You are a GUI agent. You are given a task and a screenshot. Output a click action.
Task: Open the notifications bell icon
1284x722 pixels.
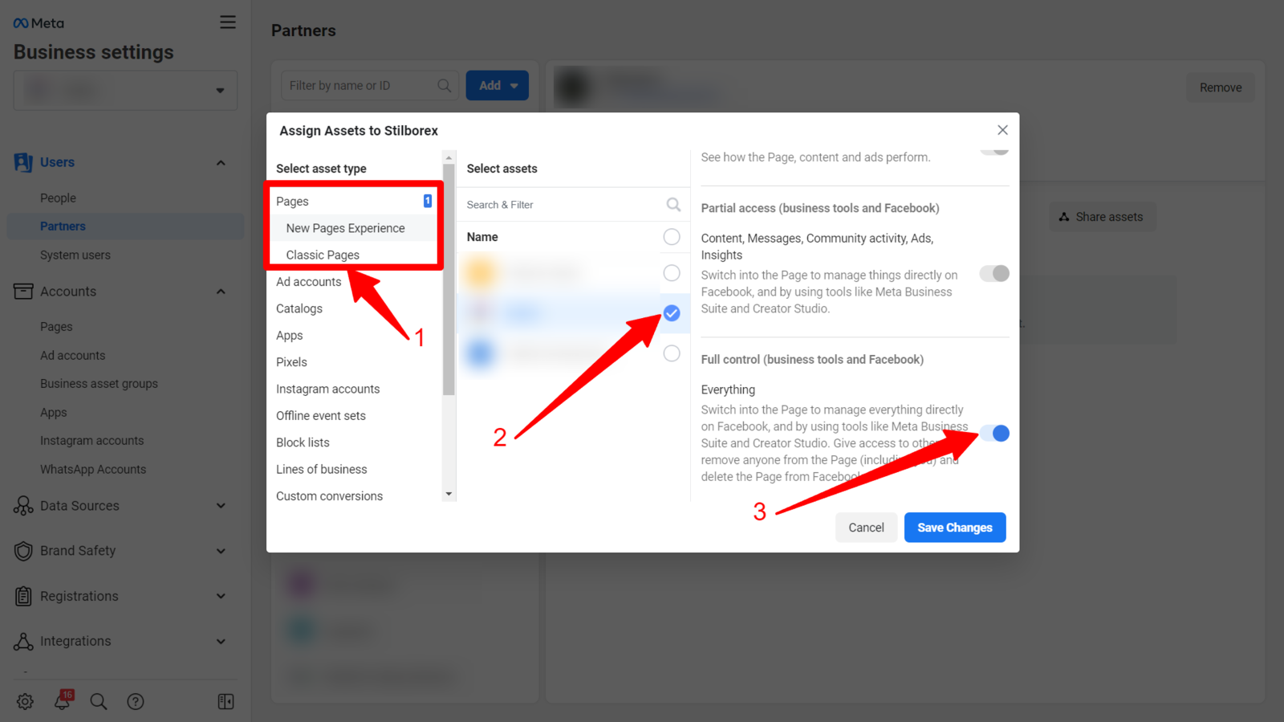click(63, 700)
